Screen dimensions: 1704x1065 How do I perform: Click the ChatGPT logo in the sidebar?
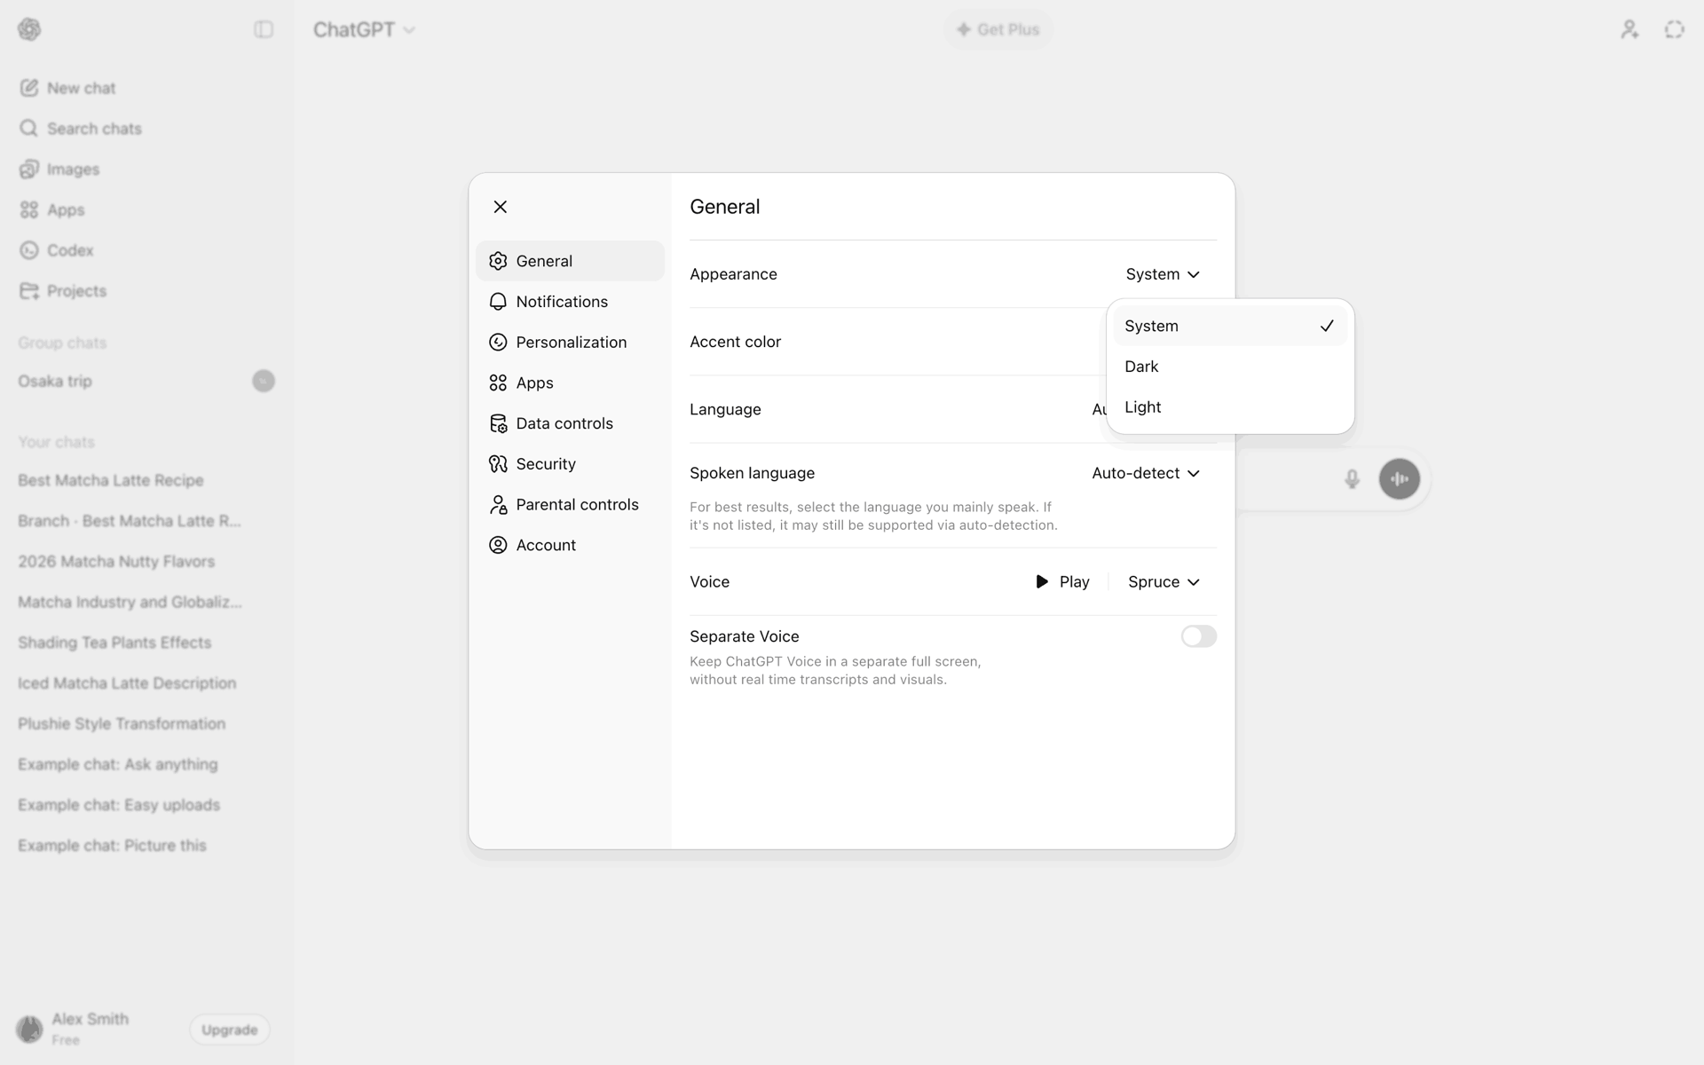(29, 29)
